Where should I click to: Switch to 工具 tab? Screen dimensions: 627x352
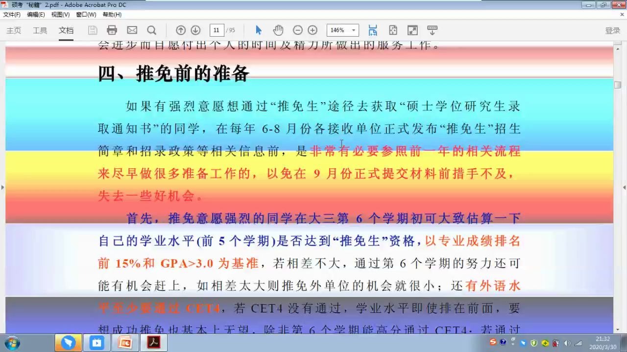tap(40, 30)
